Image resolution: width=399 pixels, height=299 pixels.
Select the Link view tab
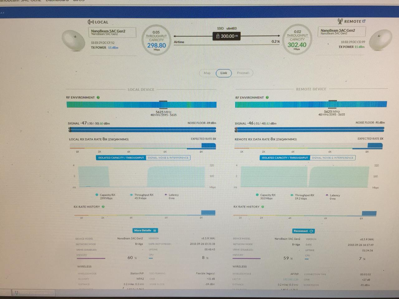(224, 73)
